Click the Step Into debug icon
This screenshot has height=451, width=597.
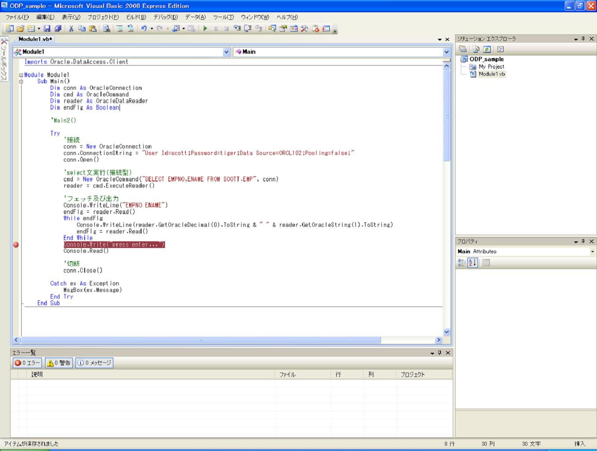coord(237,29)
